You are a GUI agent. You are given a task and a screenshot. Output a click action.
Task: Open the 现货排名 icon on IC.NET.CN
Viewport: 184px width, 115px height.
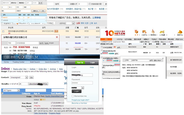pos(153,31)
